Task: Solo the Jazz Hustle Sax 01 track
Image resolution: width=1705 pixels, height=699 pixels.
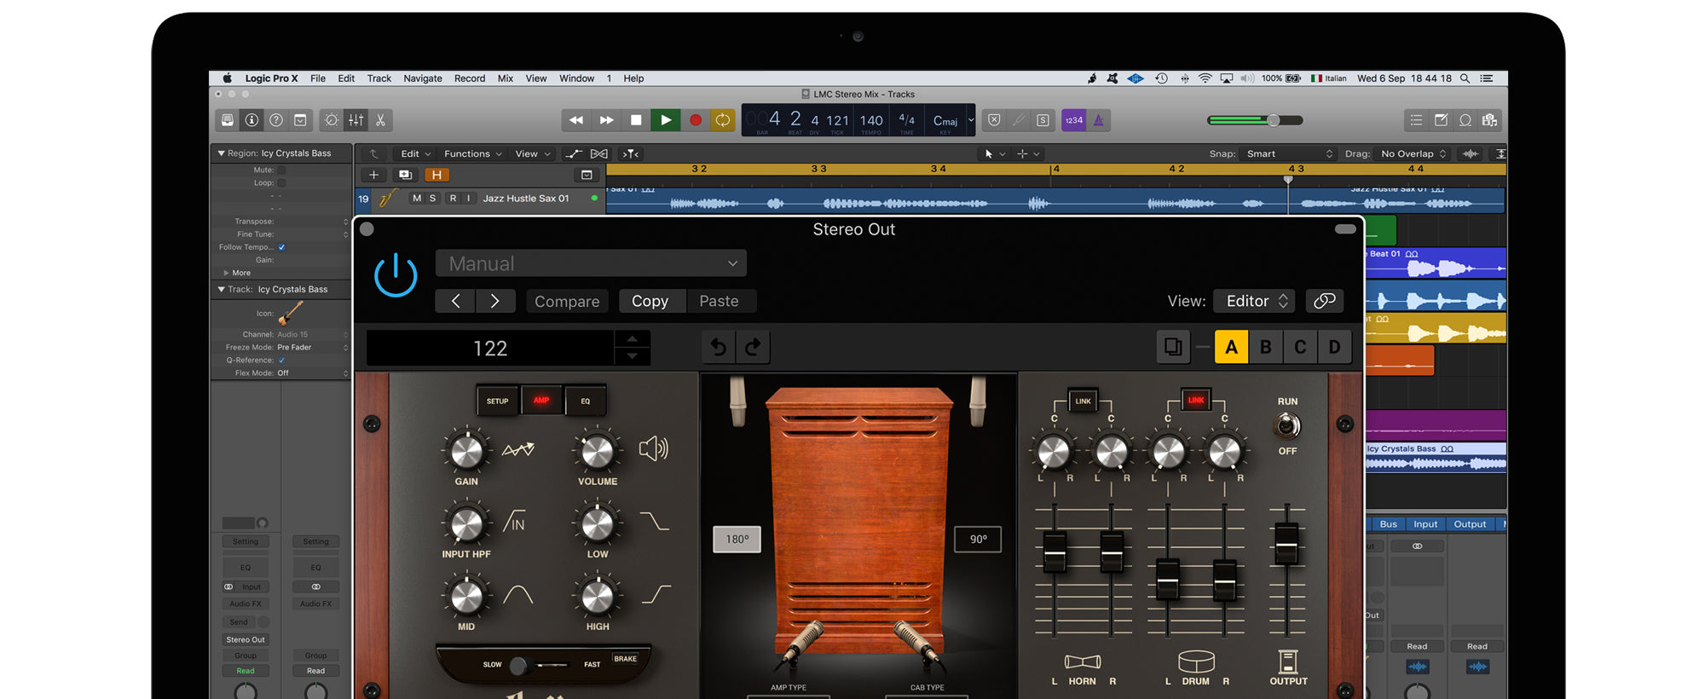Action: pos(432,198)
